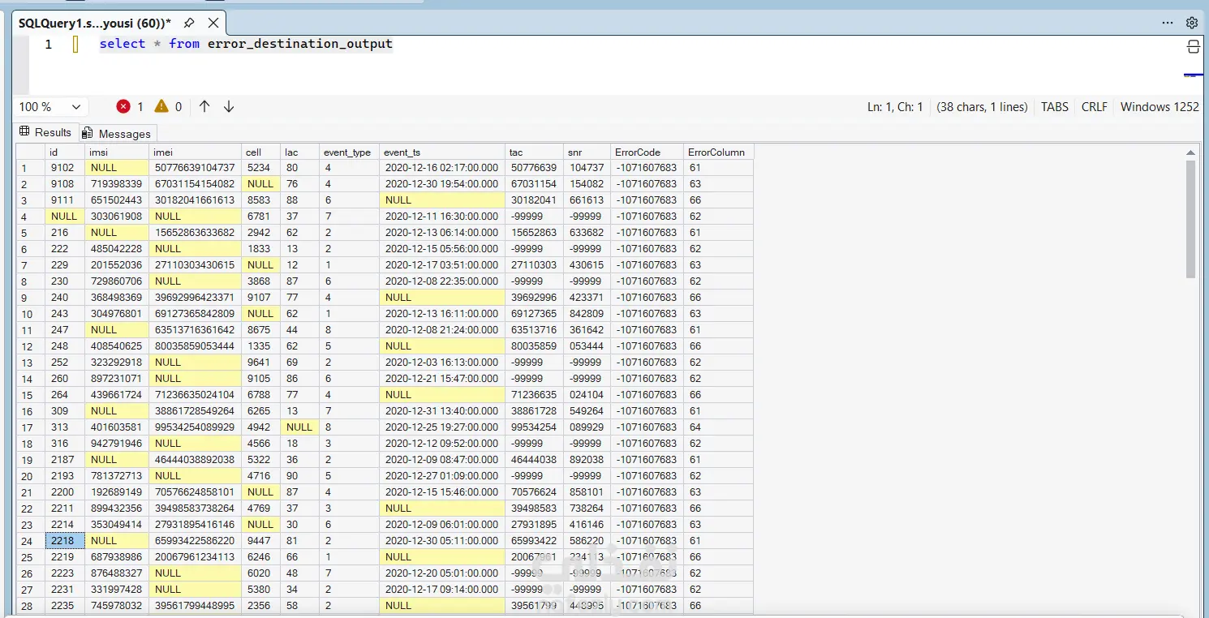
Task: Toggle the TABS indentation setting
Action: point(1054,106)
